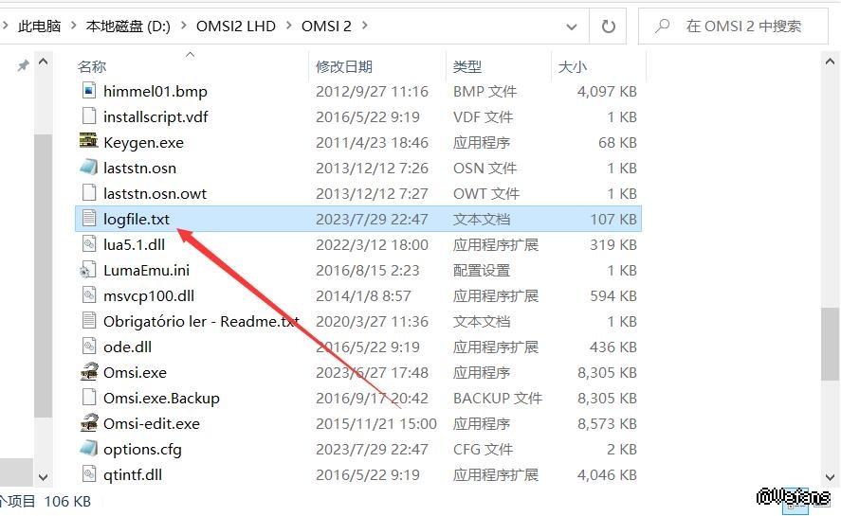Select the file named qtintf.dll

click(x=133, y=474)
